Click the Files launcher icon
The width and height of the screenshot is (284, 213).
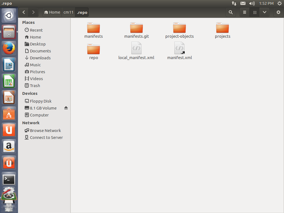tap(9, 32)
